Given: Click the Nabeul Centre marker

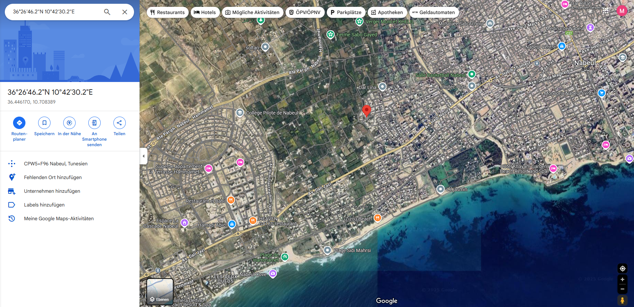Looking at the screenshot, I should (x=562, y=46).
